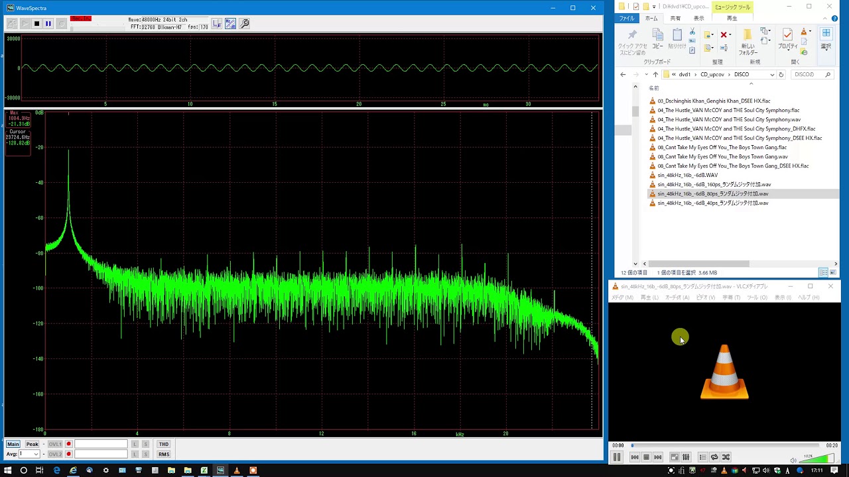Viewport: 849px width, 477px height.
Task: Expand address bar history dropdown
Action: pyautogui.click(x=772, y=74)
